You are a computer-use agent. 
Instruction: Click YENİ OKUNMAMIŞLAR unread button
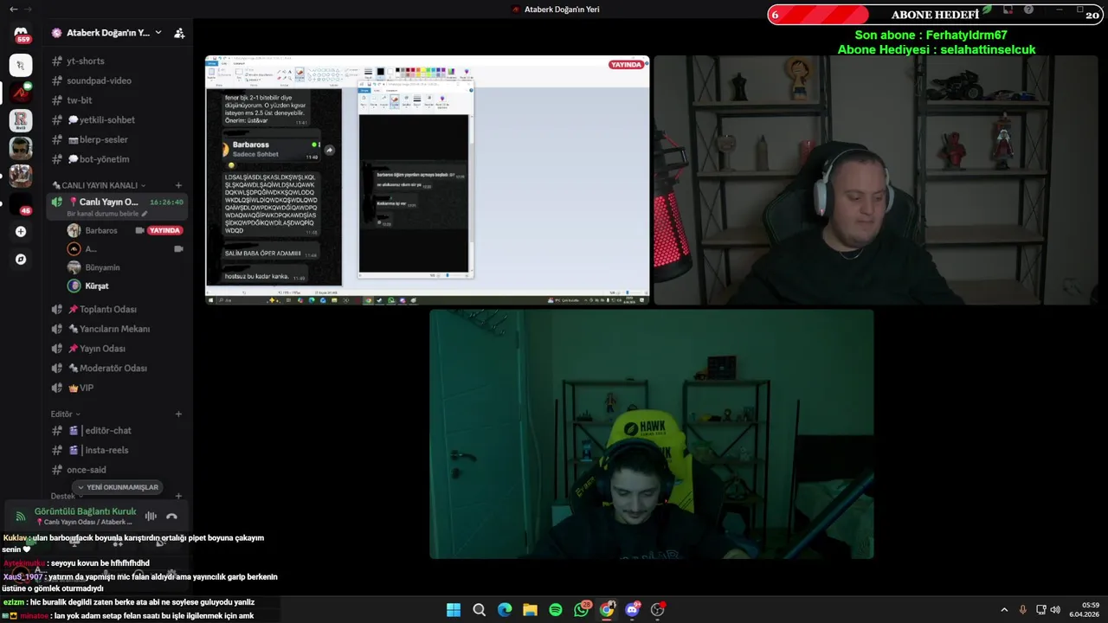point(118,487)
